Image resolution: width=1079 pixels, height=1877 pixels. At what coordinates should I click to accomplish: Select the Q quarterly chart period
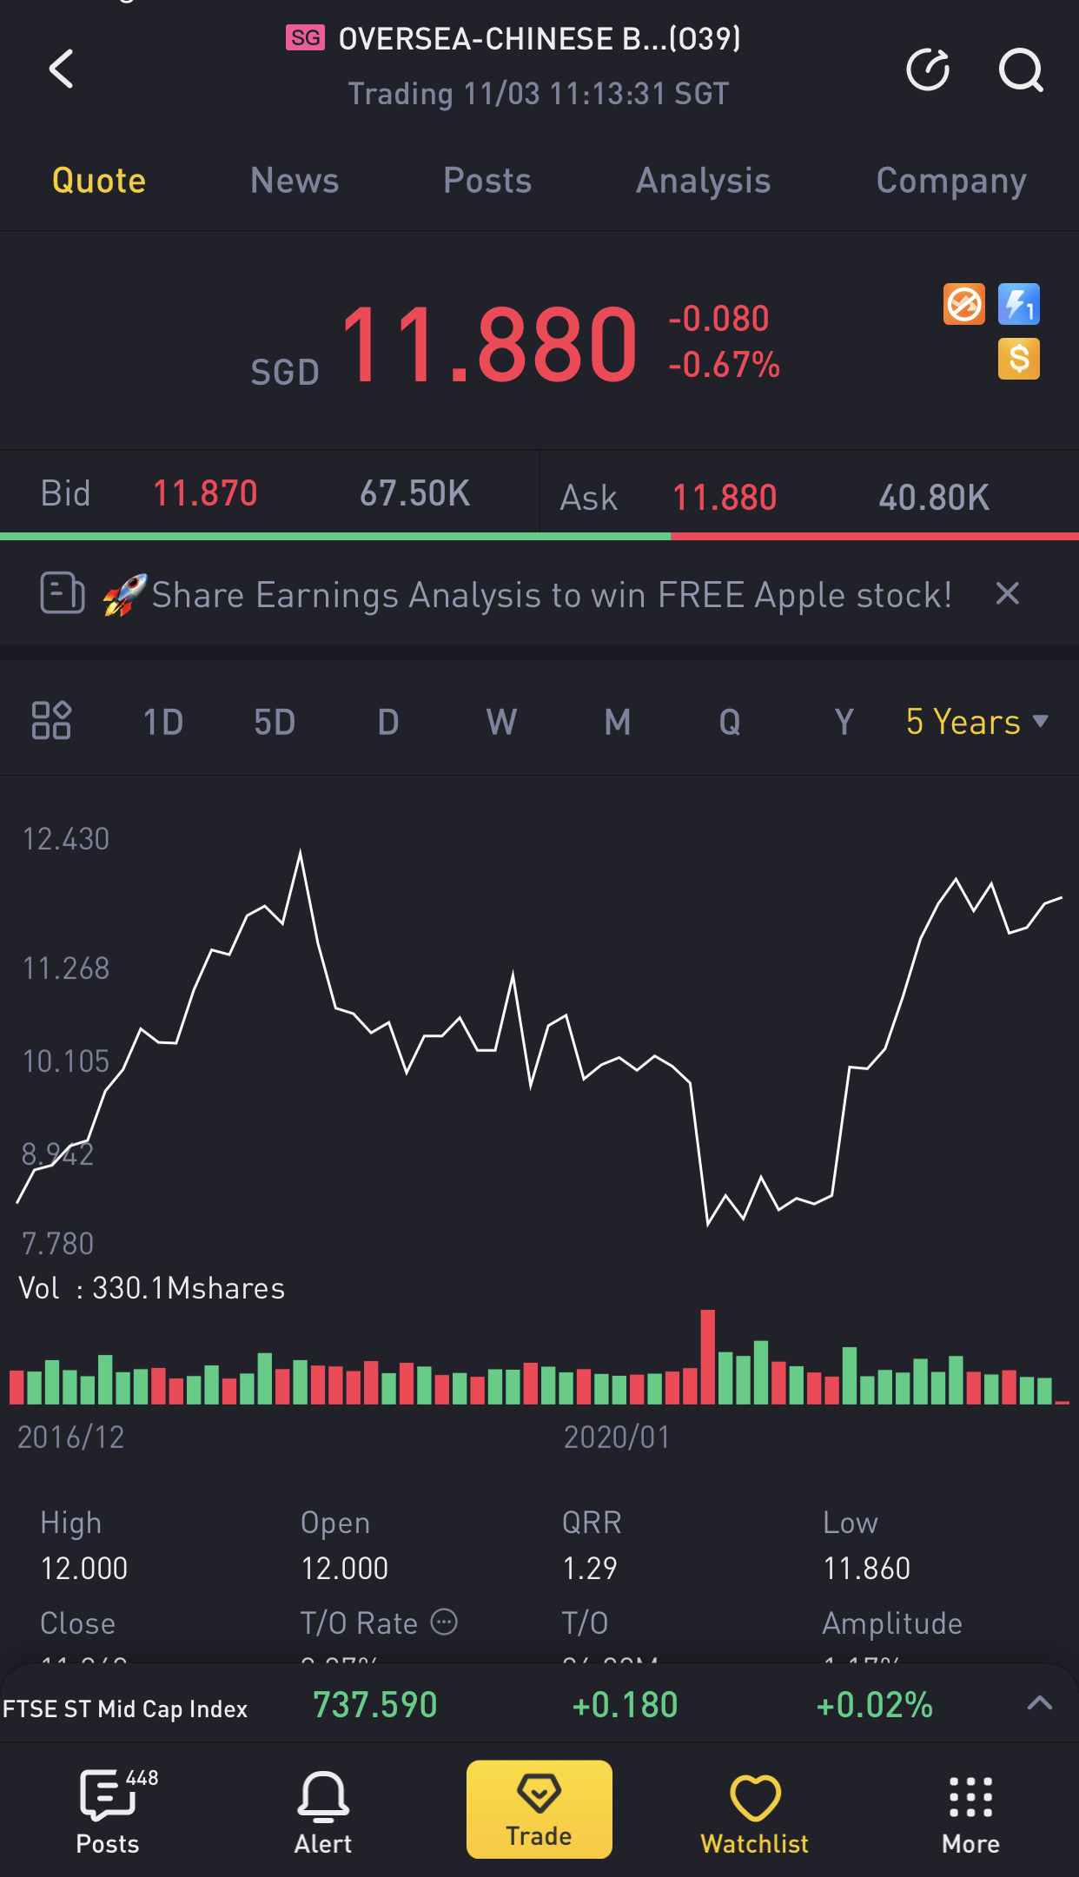click(730, 722)
